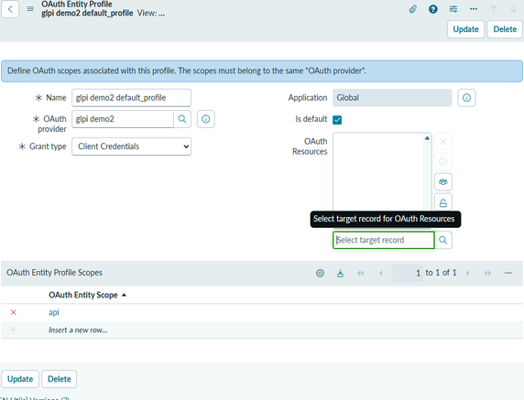Sort by OAuth Entity Scope column
The width and height of the screenshot is (524, 400).
[x=83, y=295]
